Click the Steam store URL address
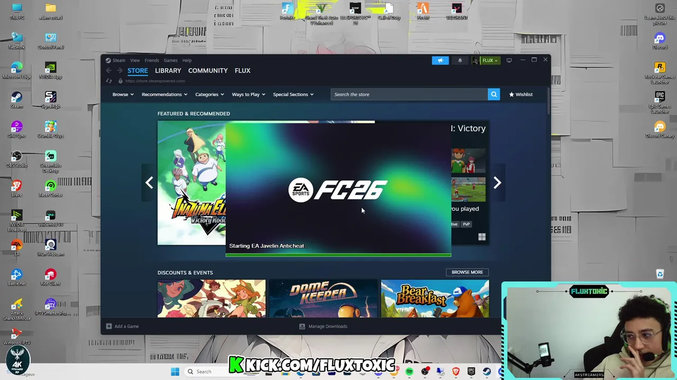The width and height of the screenshot is (677, 380). (x=155, y=81)
